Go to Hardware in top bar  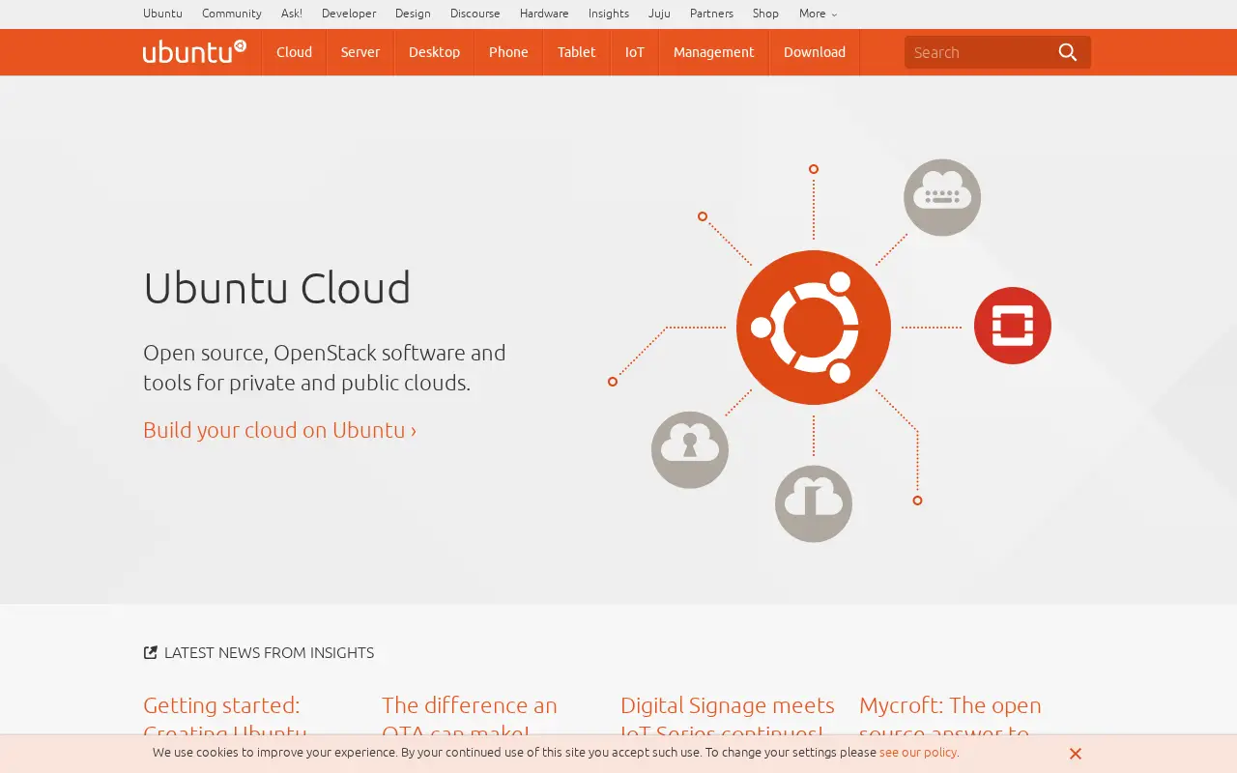pos(544,14)
